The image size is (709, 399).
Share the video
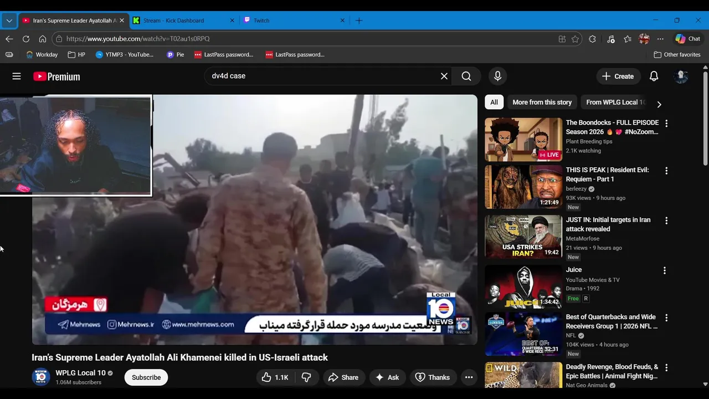click(343, 377)
